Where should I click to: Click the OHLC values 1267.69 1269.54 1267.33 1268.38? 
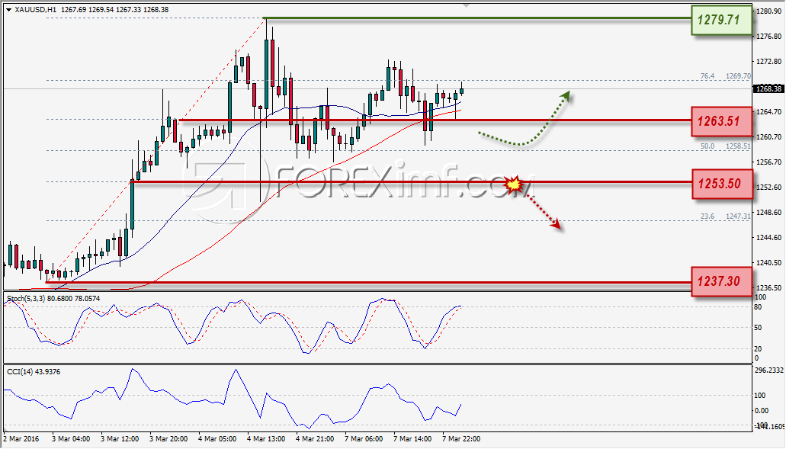pyautogui.click(x=115, y=9)
